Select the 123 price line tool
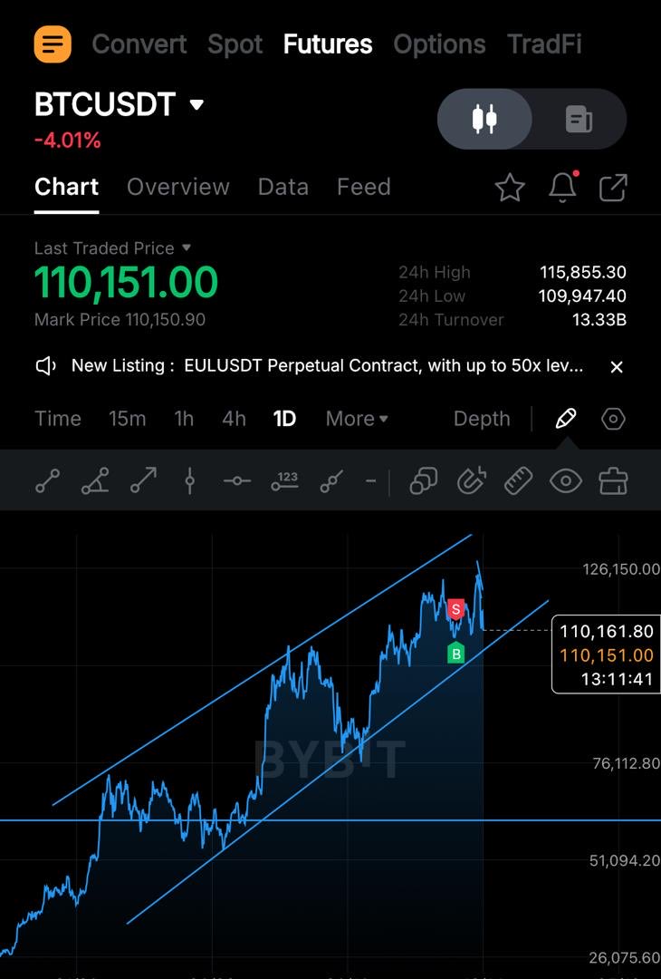This screenshot has width=661, height=979. [285, 480]
